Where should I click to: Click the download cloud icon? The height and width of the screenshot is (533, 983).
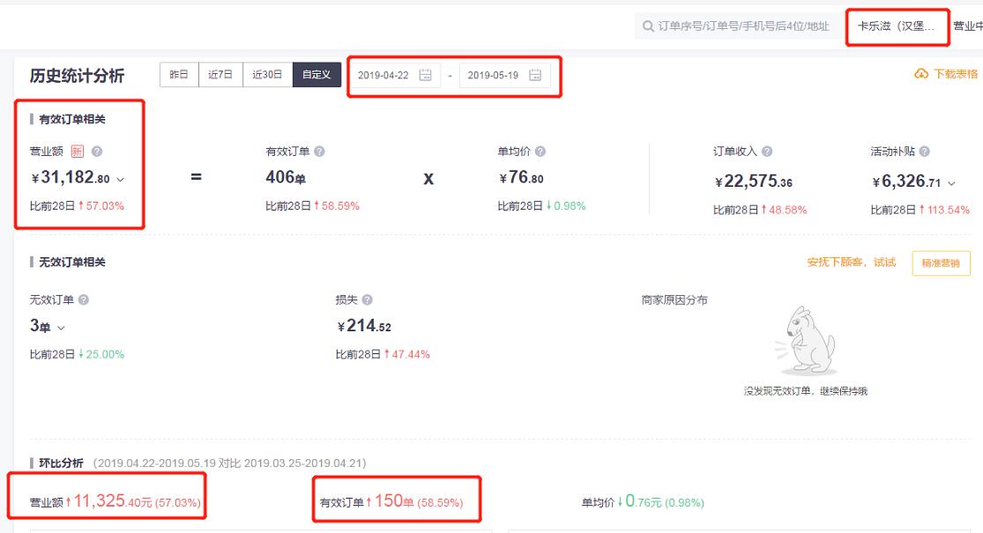[921, 74]
